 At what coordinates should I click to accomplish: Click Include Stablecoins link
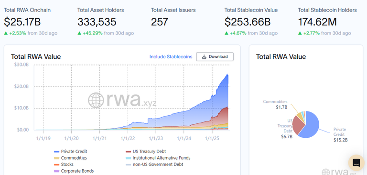click(171, 57)
